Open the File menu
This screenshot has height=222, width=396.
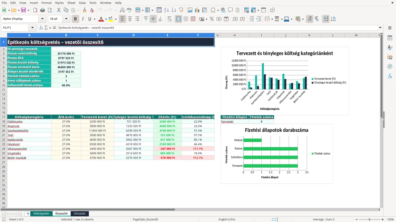[x=4, y=3]
